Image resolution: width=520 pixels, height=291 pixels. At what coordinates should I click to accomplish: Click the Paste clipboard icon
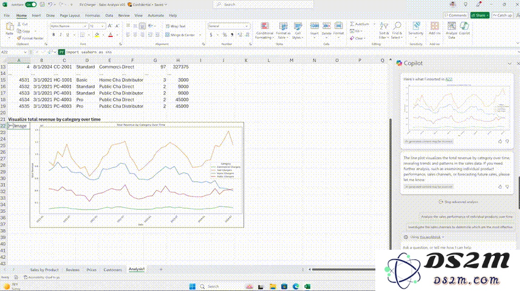coord(10,27)
